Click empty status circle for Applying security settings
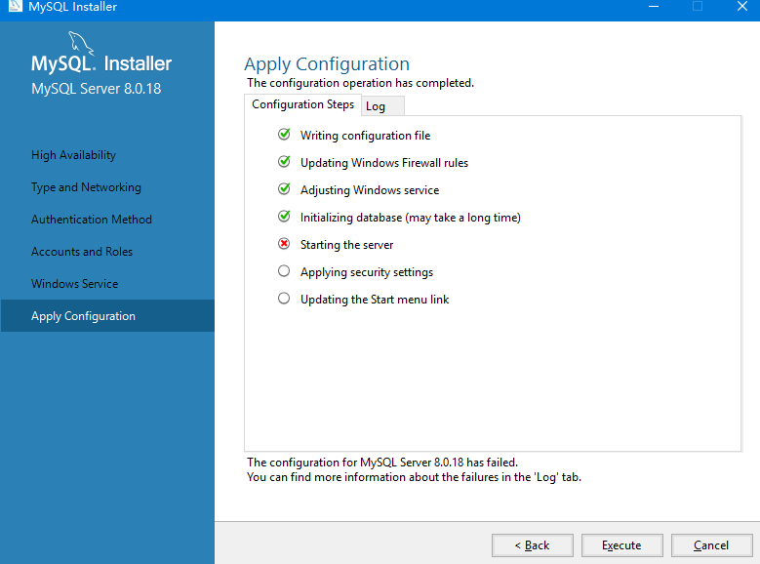This screenshot has width=760, height=564. tap(284, 270)
